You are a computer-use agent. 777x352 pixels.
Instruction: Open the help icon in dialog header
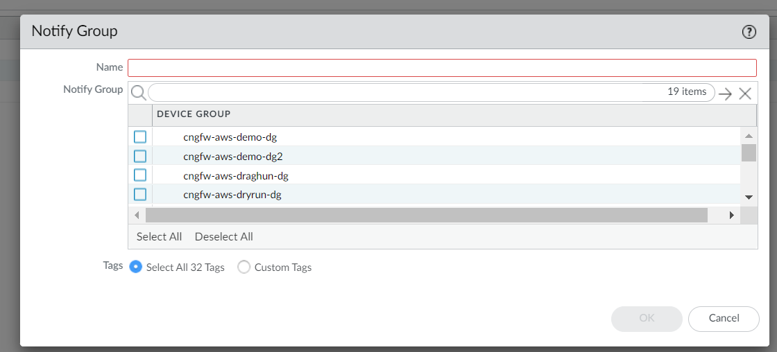(x=749, y=32)
